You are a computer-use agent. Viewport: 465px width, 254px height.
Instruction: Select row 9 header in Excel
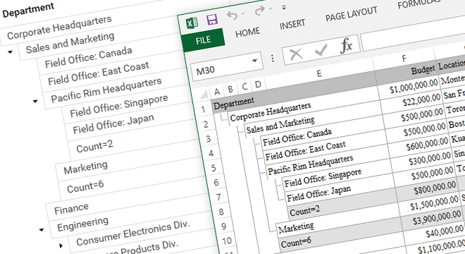coord(223,226)
